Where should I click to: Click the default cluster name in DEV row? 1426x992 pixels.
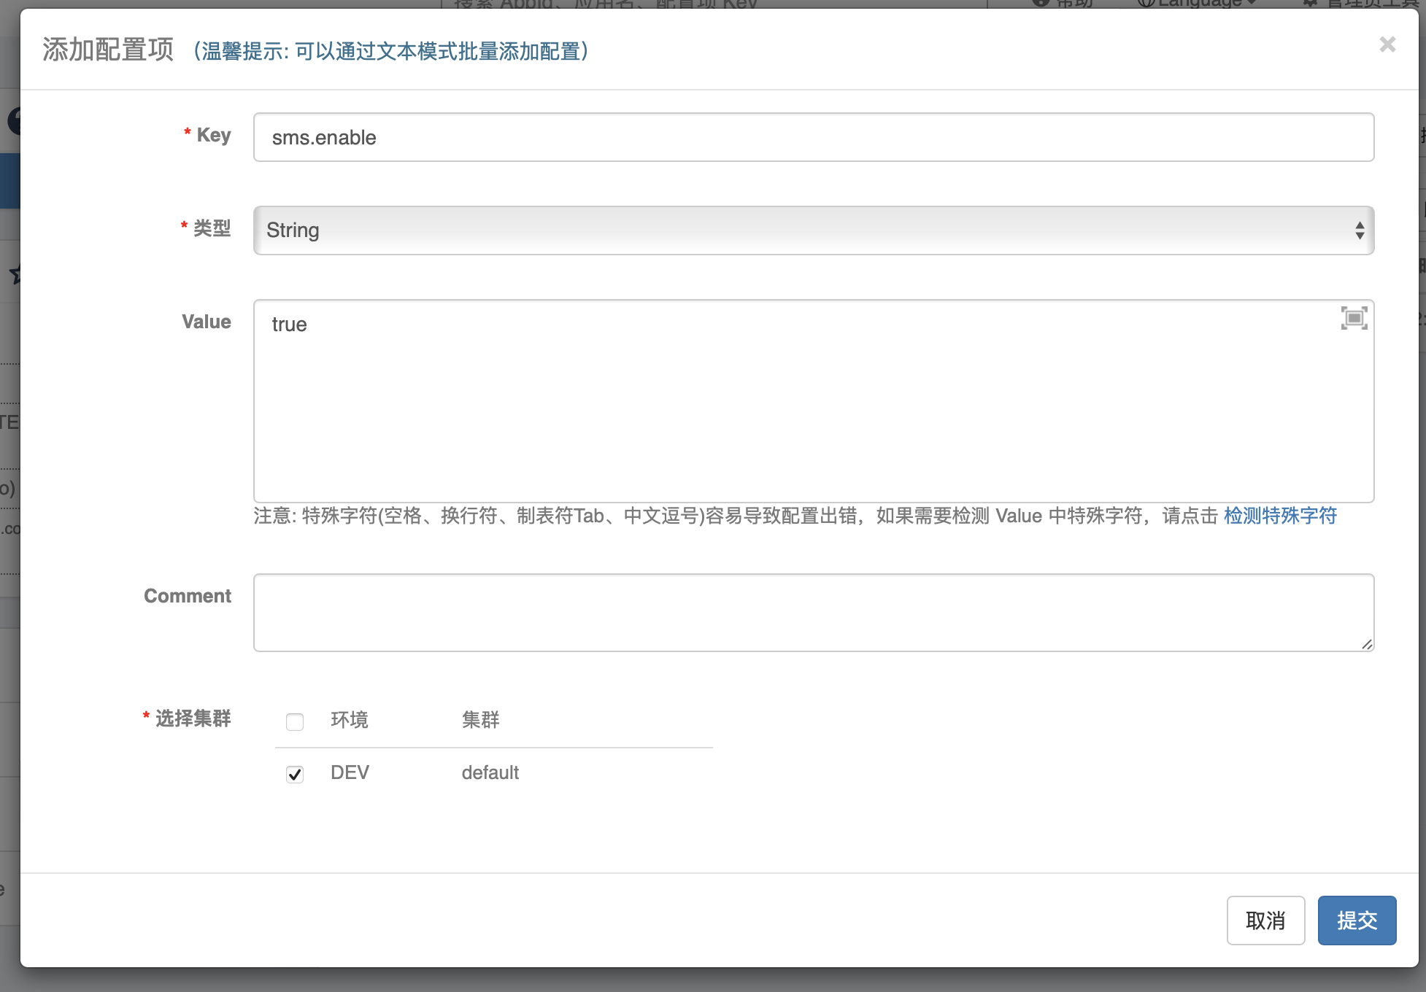(490, 772)
